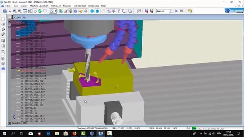Select the arrow pointer tool
This screenshot has width=244, height=137.
click(10, 11)
